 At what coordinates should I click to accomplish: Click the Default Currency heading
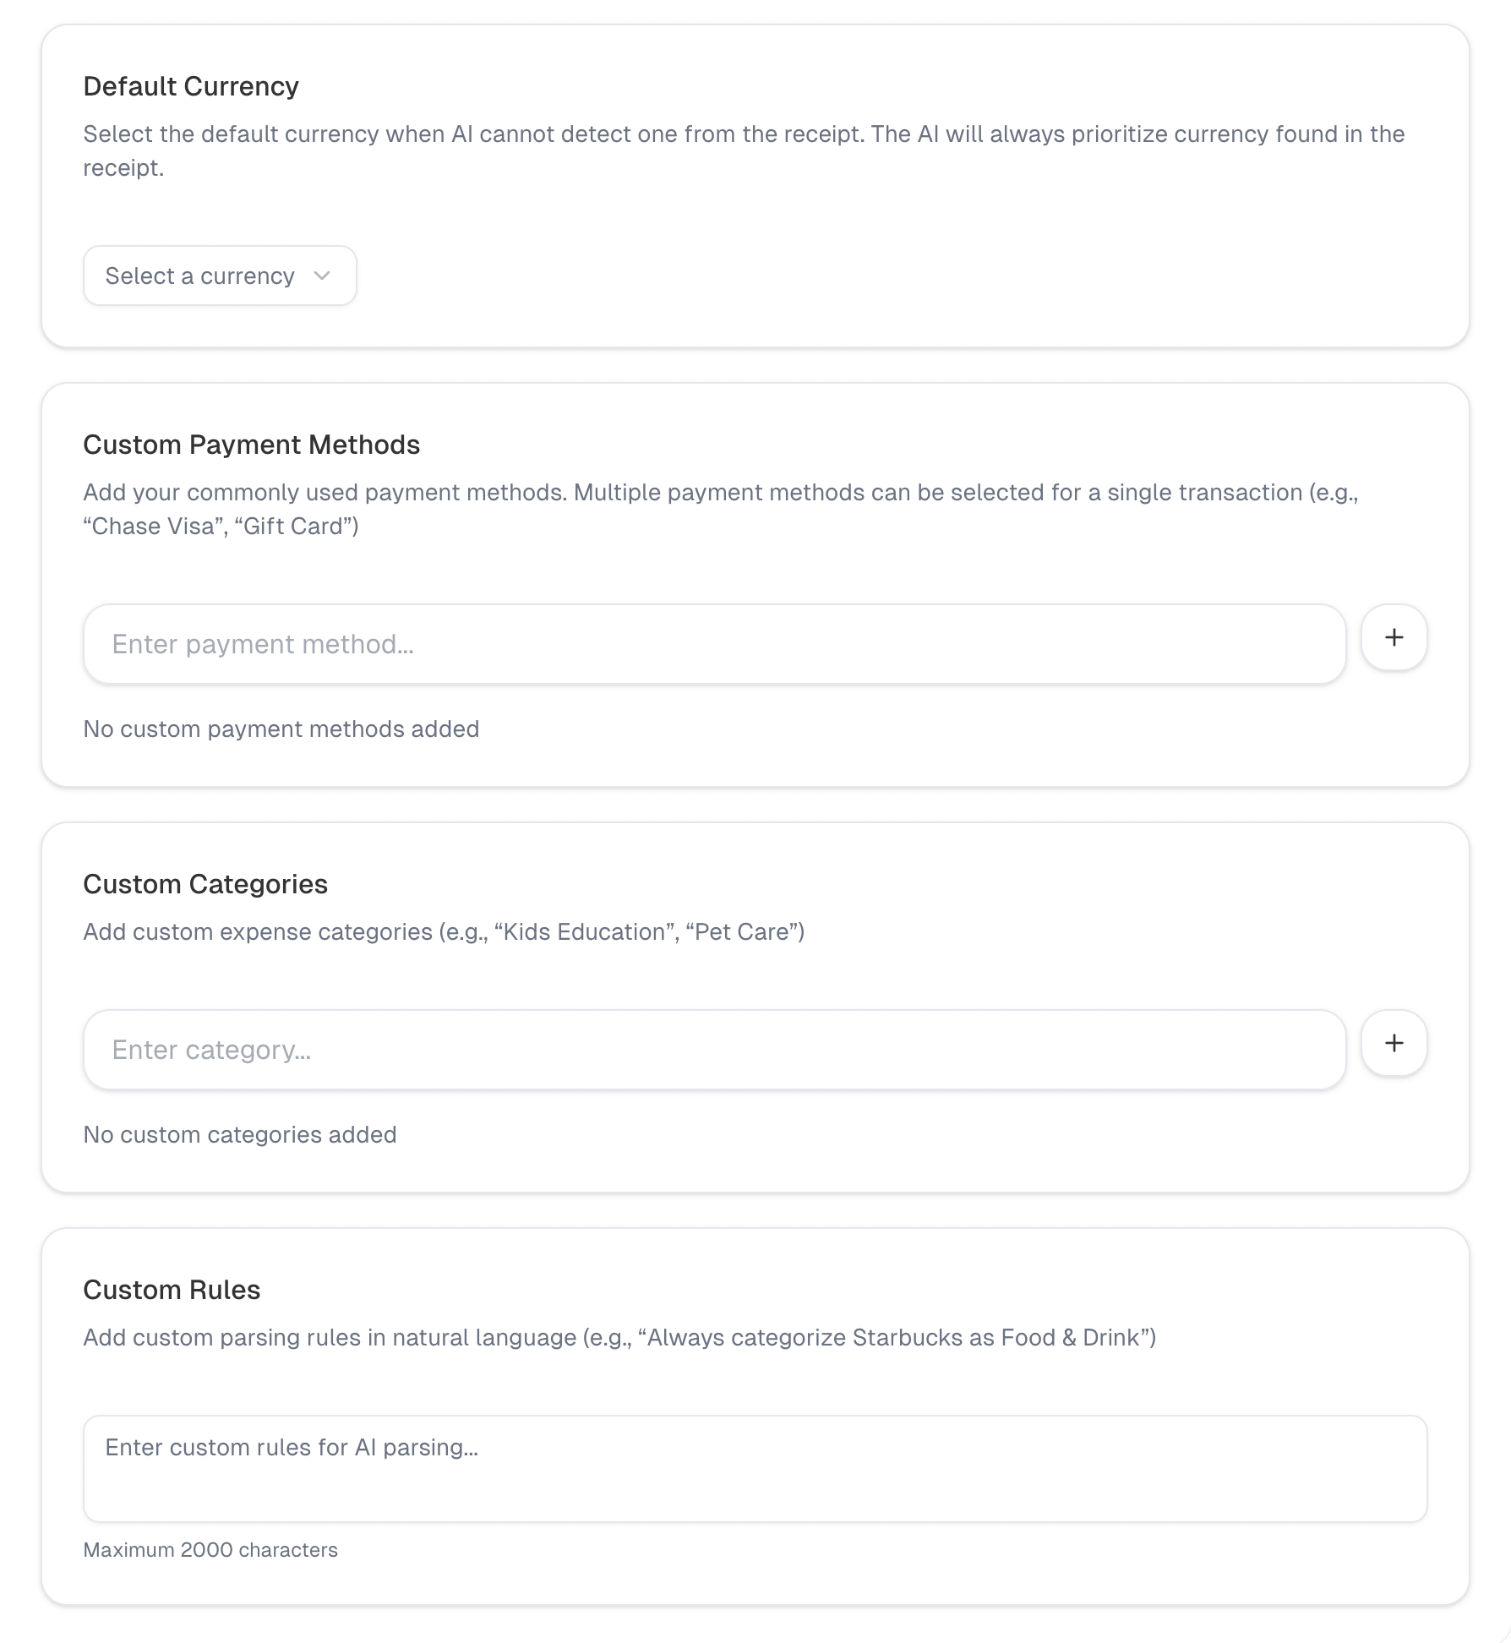tap(191, 86)
